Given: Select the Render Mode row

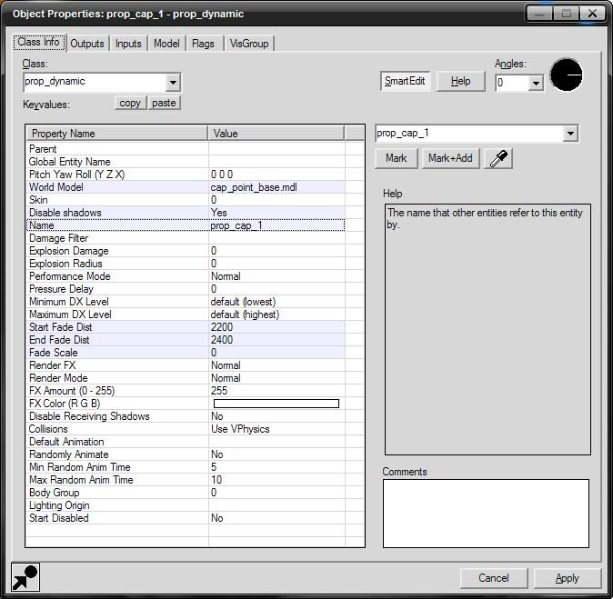Looking at the screenshot, I should coord(186,378).
